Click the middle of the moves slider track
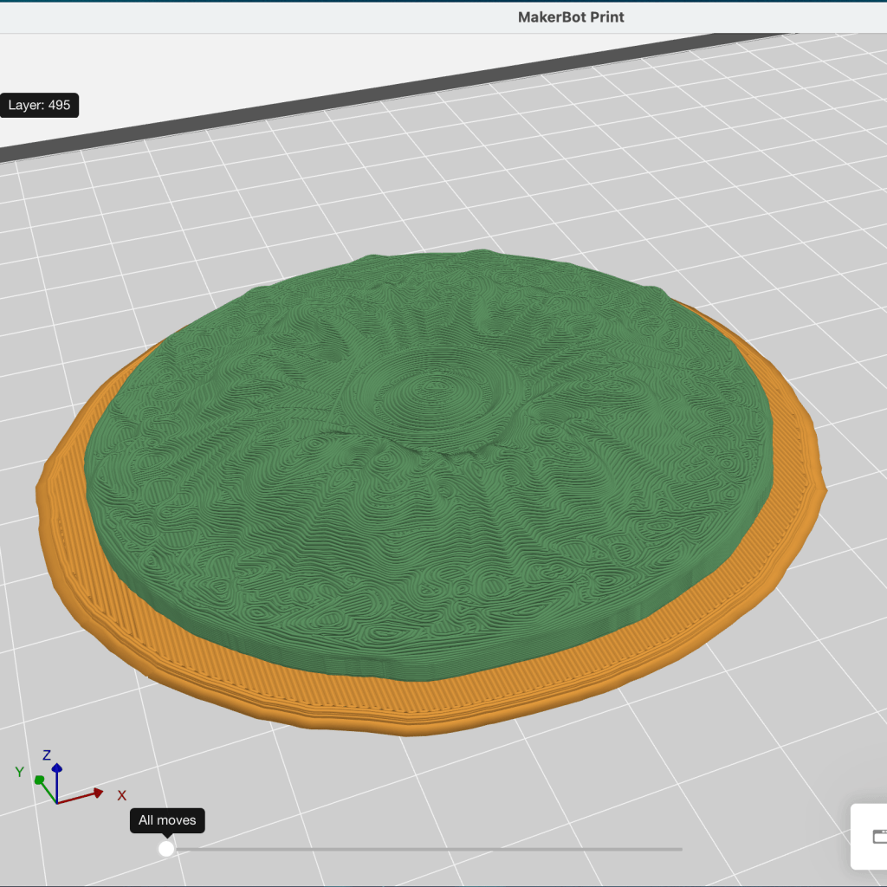 click(424, 849)
